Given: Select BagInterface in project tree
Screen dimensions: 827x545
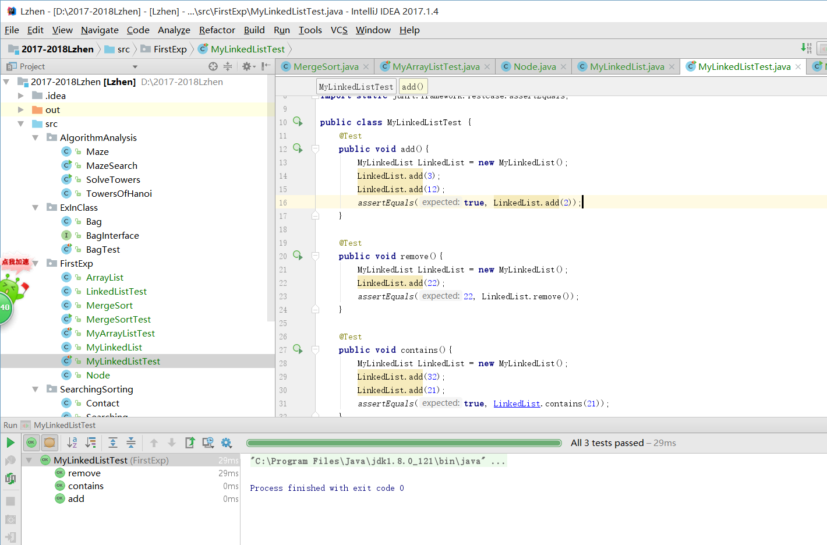Looking at the screenshot, I should pos(112,236).
